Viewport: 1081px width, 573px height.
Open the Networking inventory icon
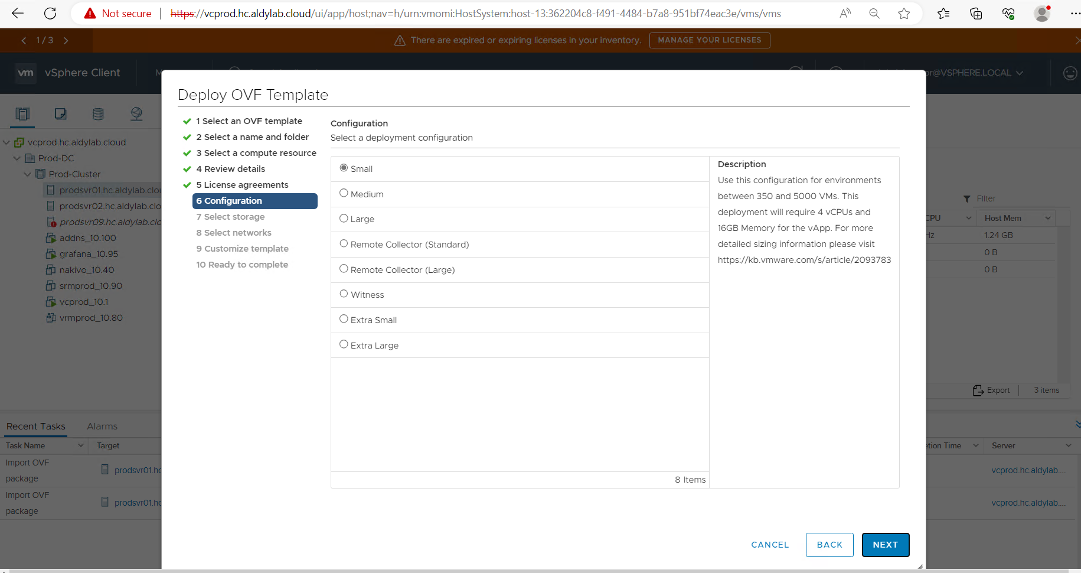136,114
